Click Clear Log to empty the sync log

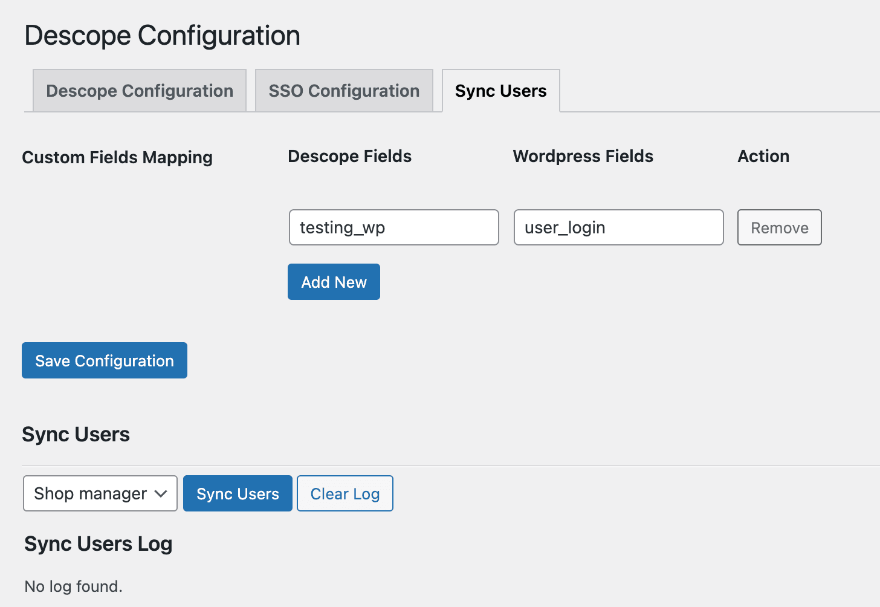(x=345, y=493)
